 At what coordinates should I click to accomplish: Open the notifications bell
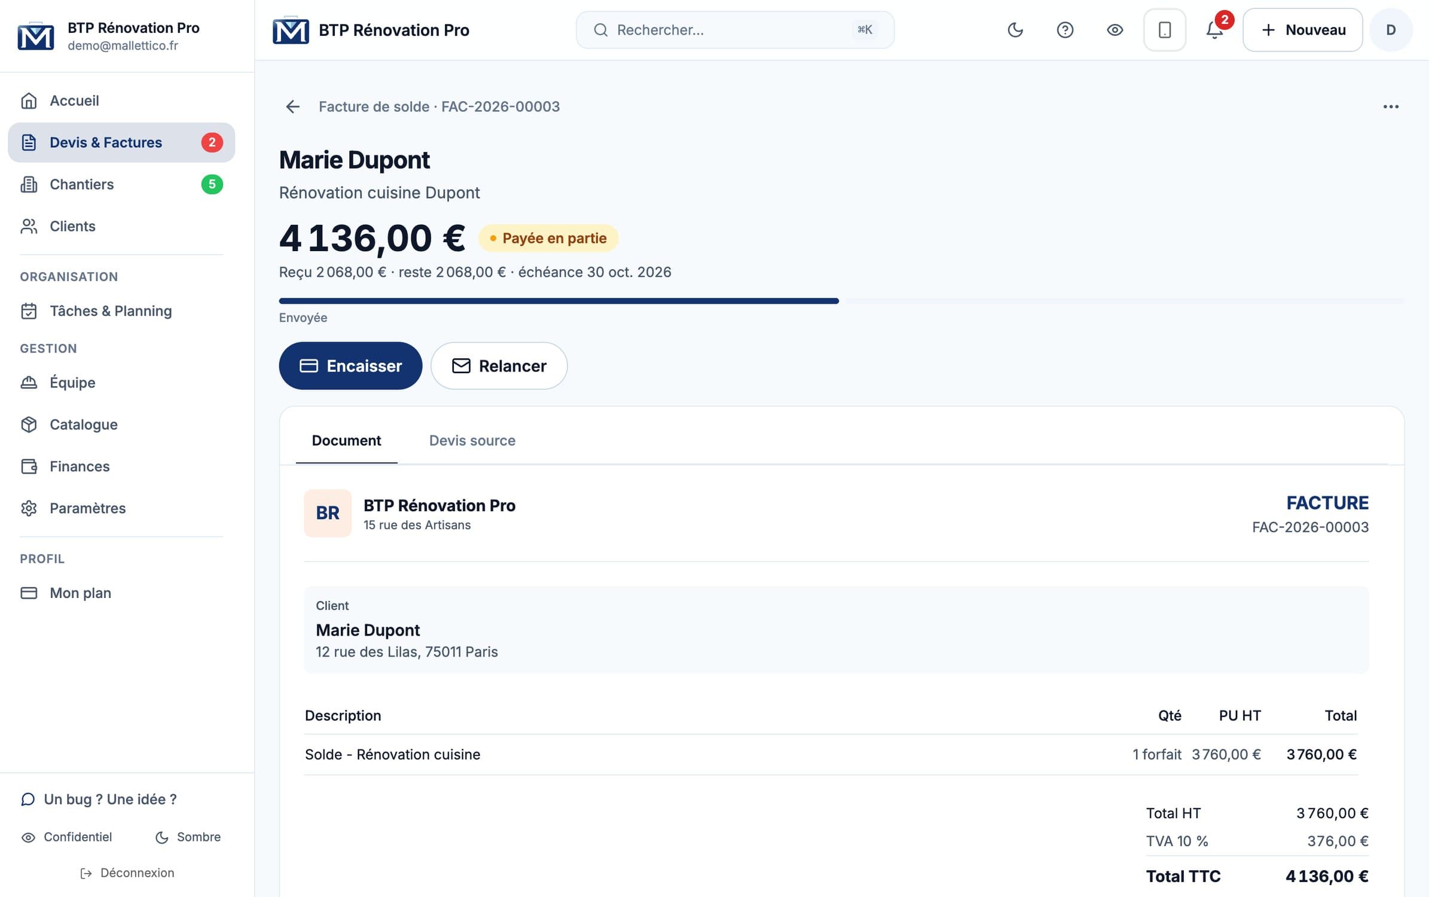(1214, 30)
